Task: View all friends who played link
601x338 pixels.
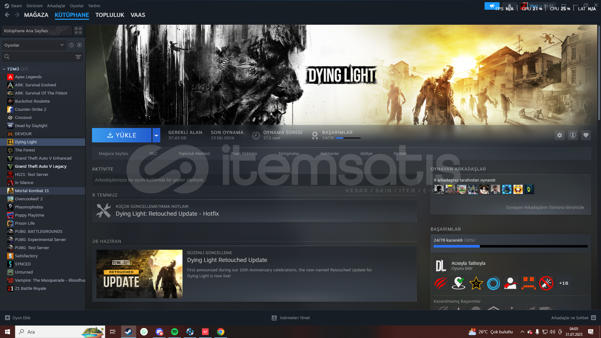Action: click(x=545, y=207)
